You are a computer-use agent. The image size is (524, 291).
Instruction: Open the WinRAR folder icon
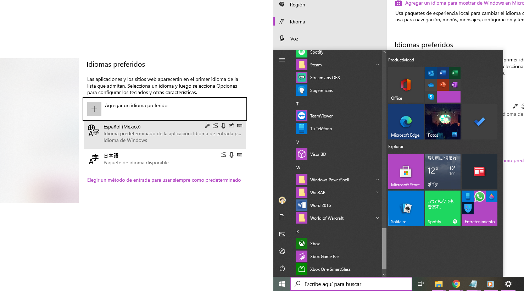pyautogui.click(x=302, y=193)
